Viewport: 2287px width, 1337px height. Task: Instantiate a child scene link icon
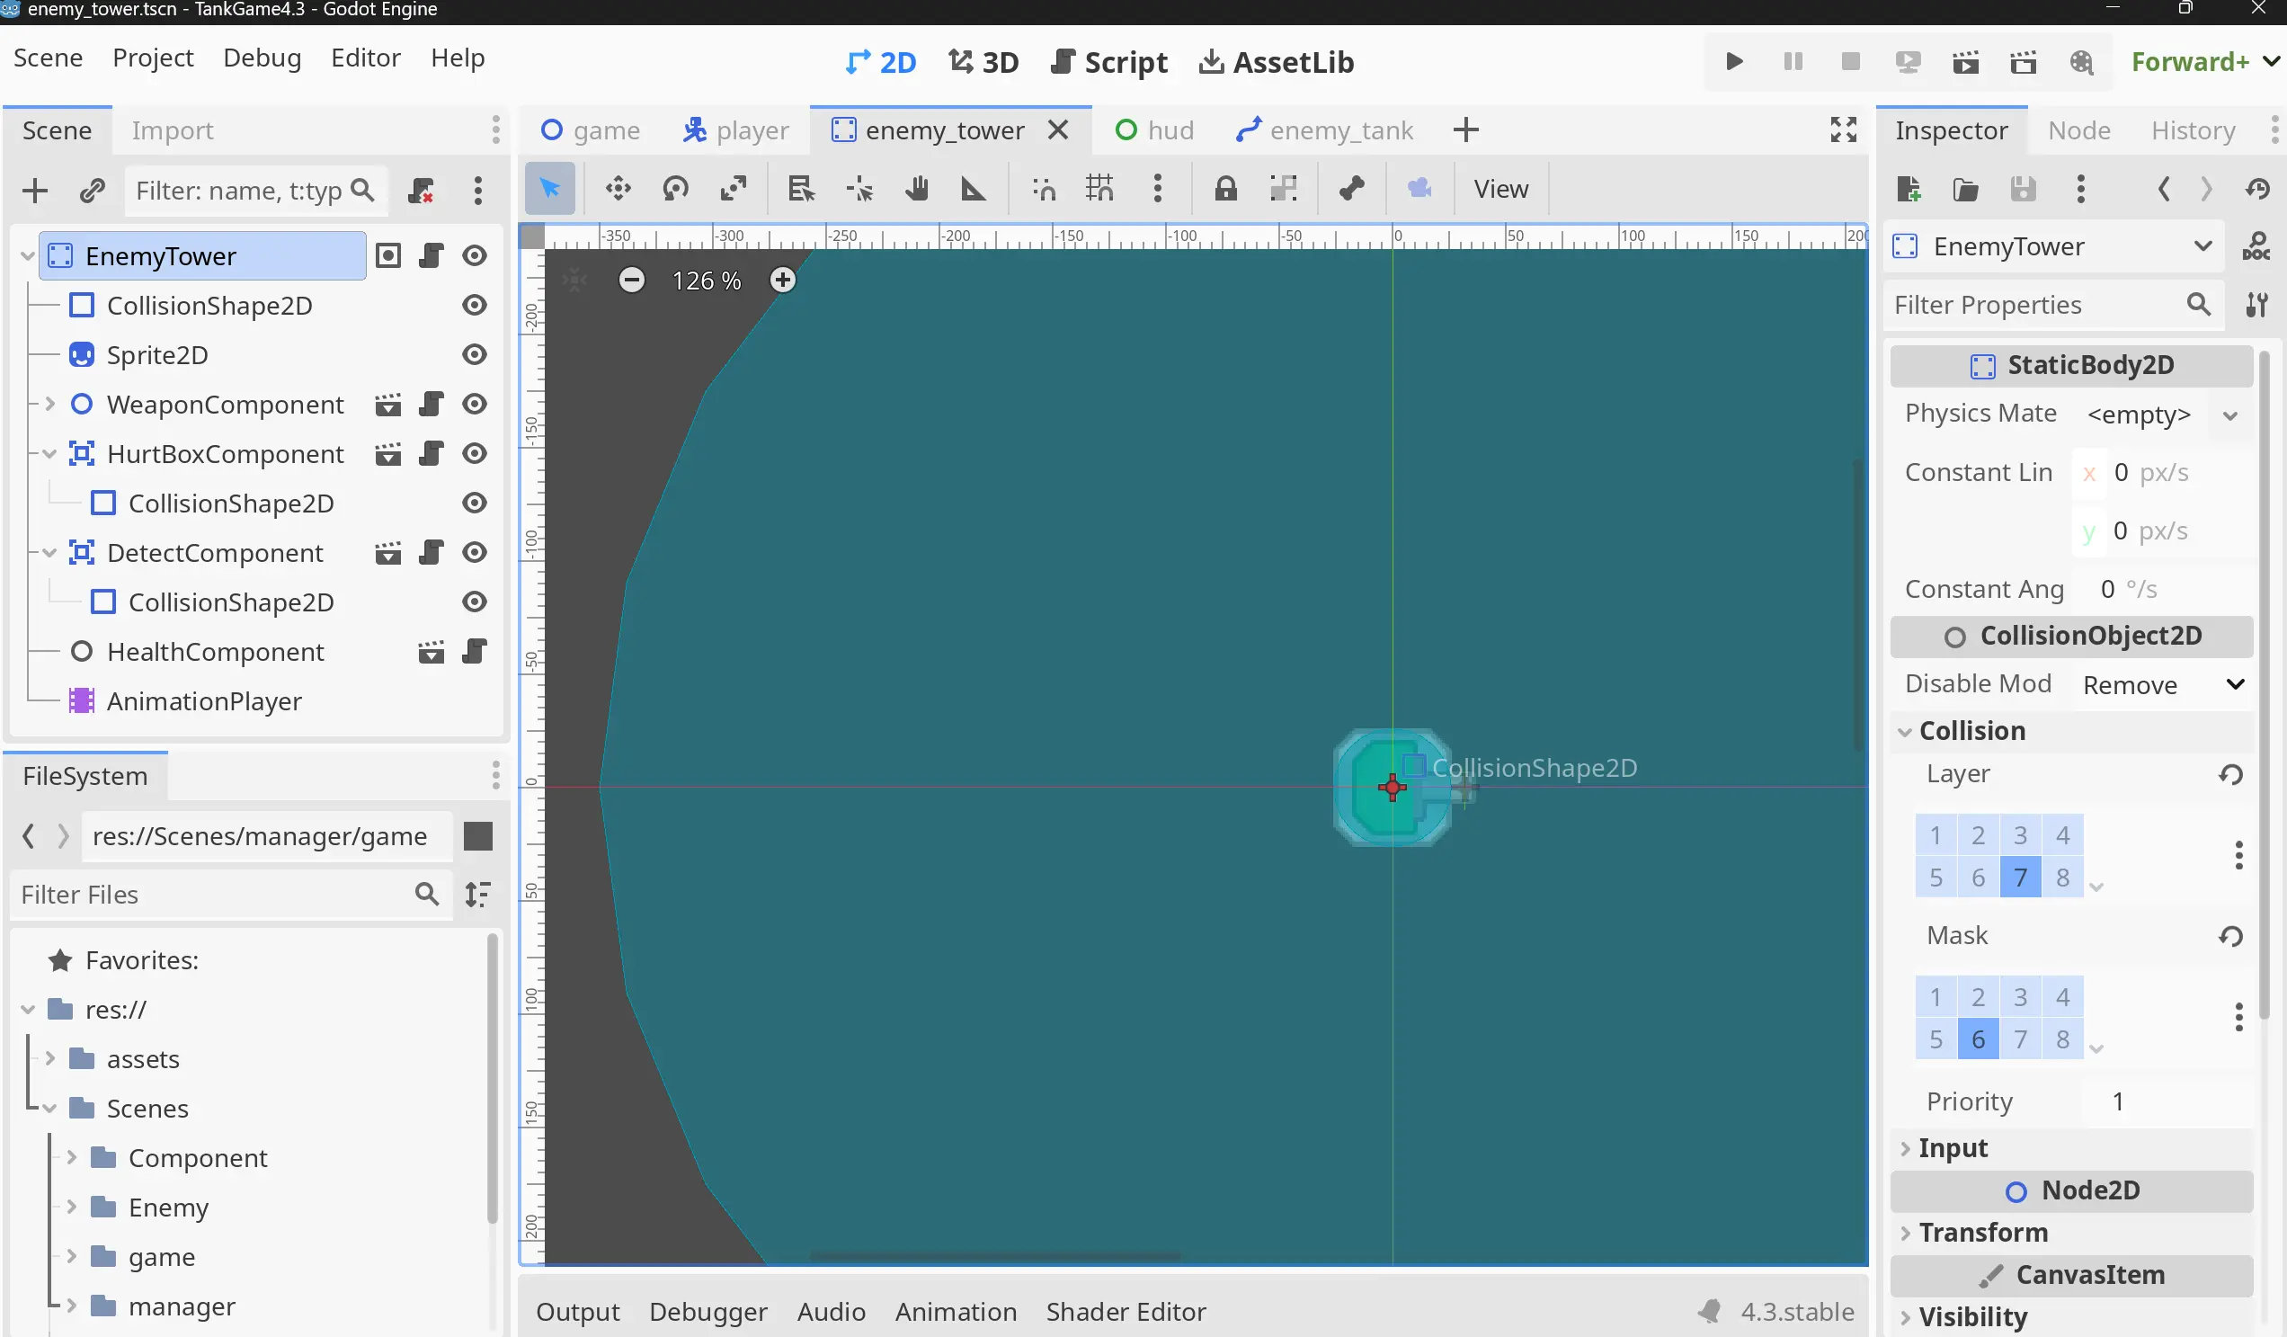[93, 191]
